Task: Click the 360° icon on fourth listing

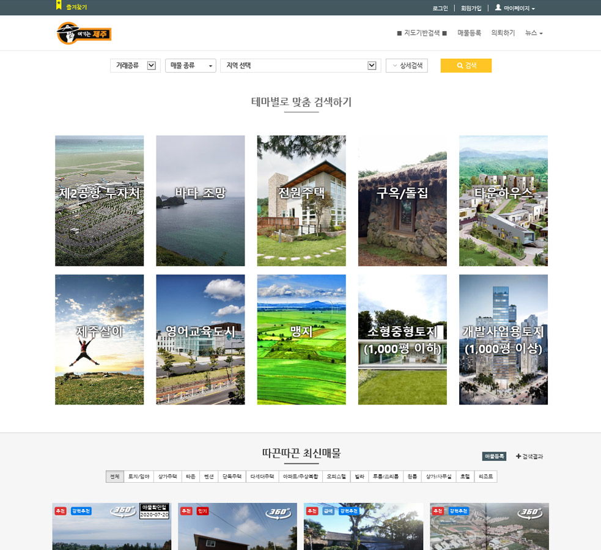Action: 531,512
